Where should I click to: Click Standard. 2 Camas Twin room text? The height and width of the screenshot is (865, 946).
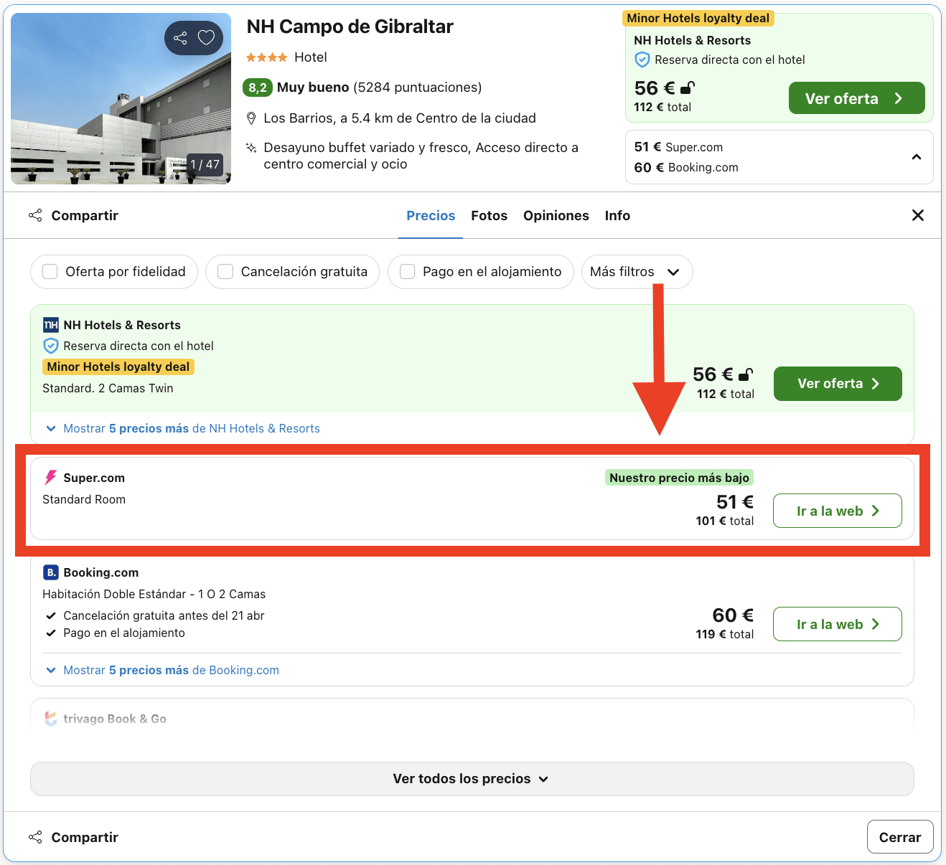(108, 388)
